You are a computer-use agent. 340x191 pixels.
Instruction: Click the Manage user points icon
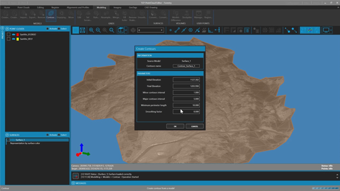(x=199, y=15)
